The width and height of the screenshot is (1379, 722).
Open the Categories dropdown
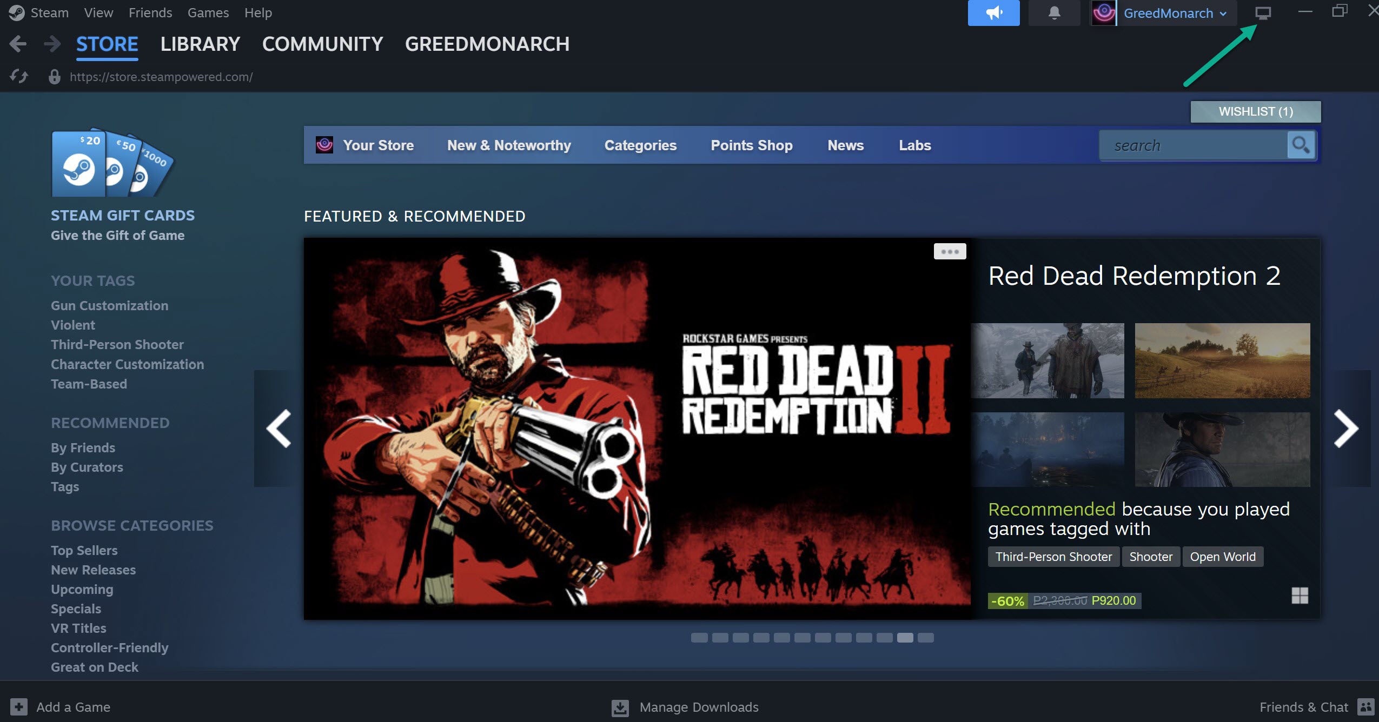point(640,145)
